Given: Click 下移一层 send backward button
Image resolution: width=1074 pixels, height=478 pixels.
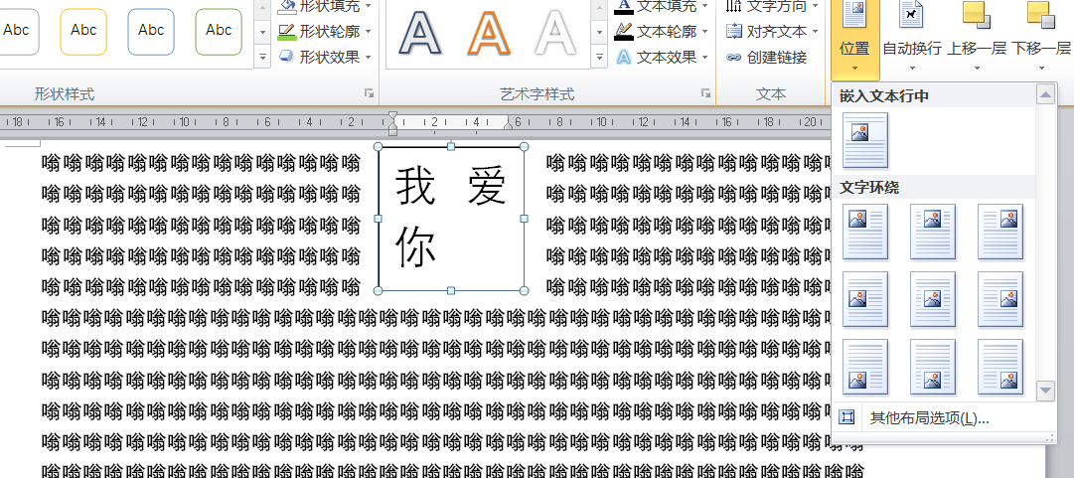Looking at the screenshot, I should click(x=1040, y=40).
